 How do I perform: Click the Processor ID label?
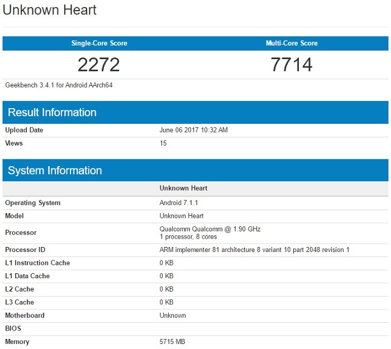25,250
